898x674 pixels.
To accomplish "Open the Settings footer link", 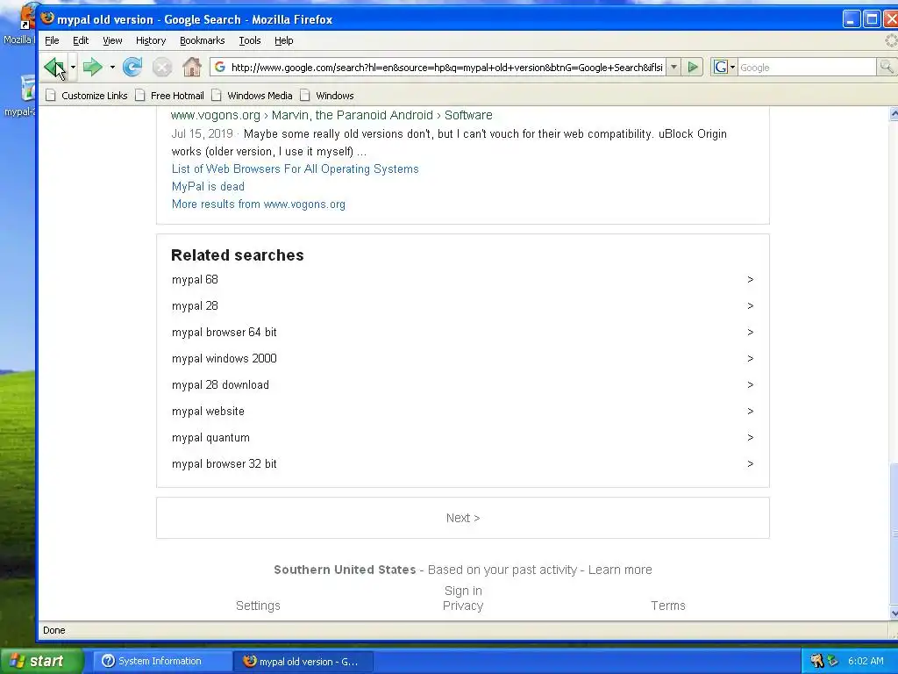I will (258, 606).
